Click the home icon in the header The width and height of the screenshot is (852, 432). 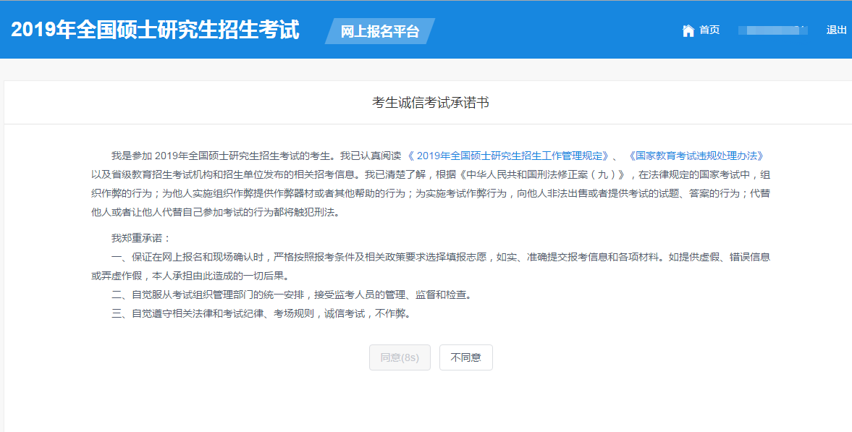(688, 30)
